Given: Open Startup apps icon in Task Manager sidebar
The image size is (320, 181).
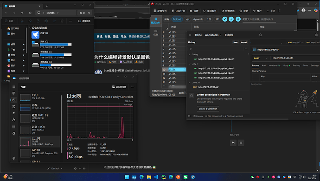Looking at the screenshot, I should pos(13,113).
